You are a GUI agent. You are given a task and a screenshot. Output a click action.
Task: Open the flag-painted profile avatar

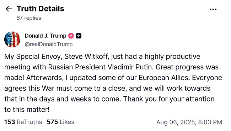pos(12,40)
